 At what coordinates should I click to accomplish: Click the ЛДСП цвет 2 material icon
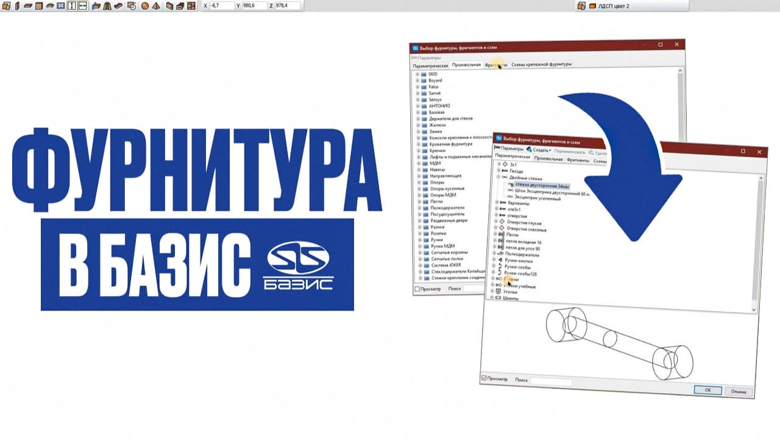click(x=591, y=5)
